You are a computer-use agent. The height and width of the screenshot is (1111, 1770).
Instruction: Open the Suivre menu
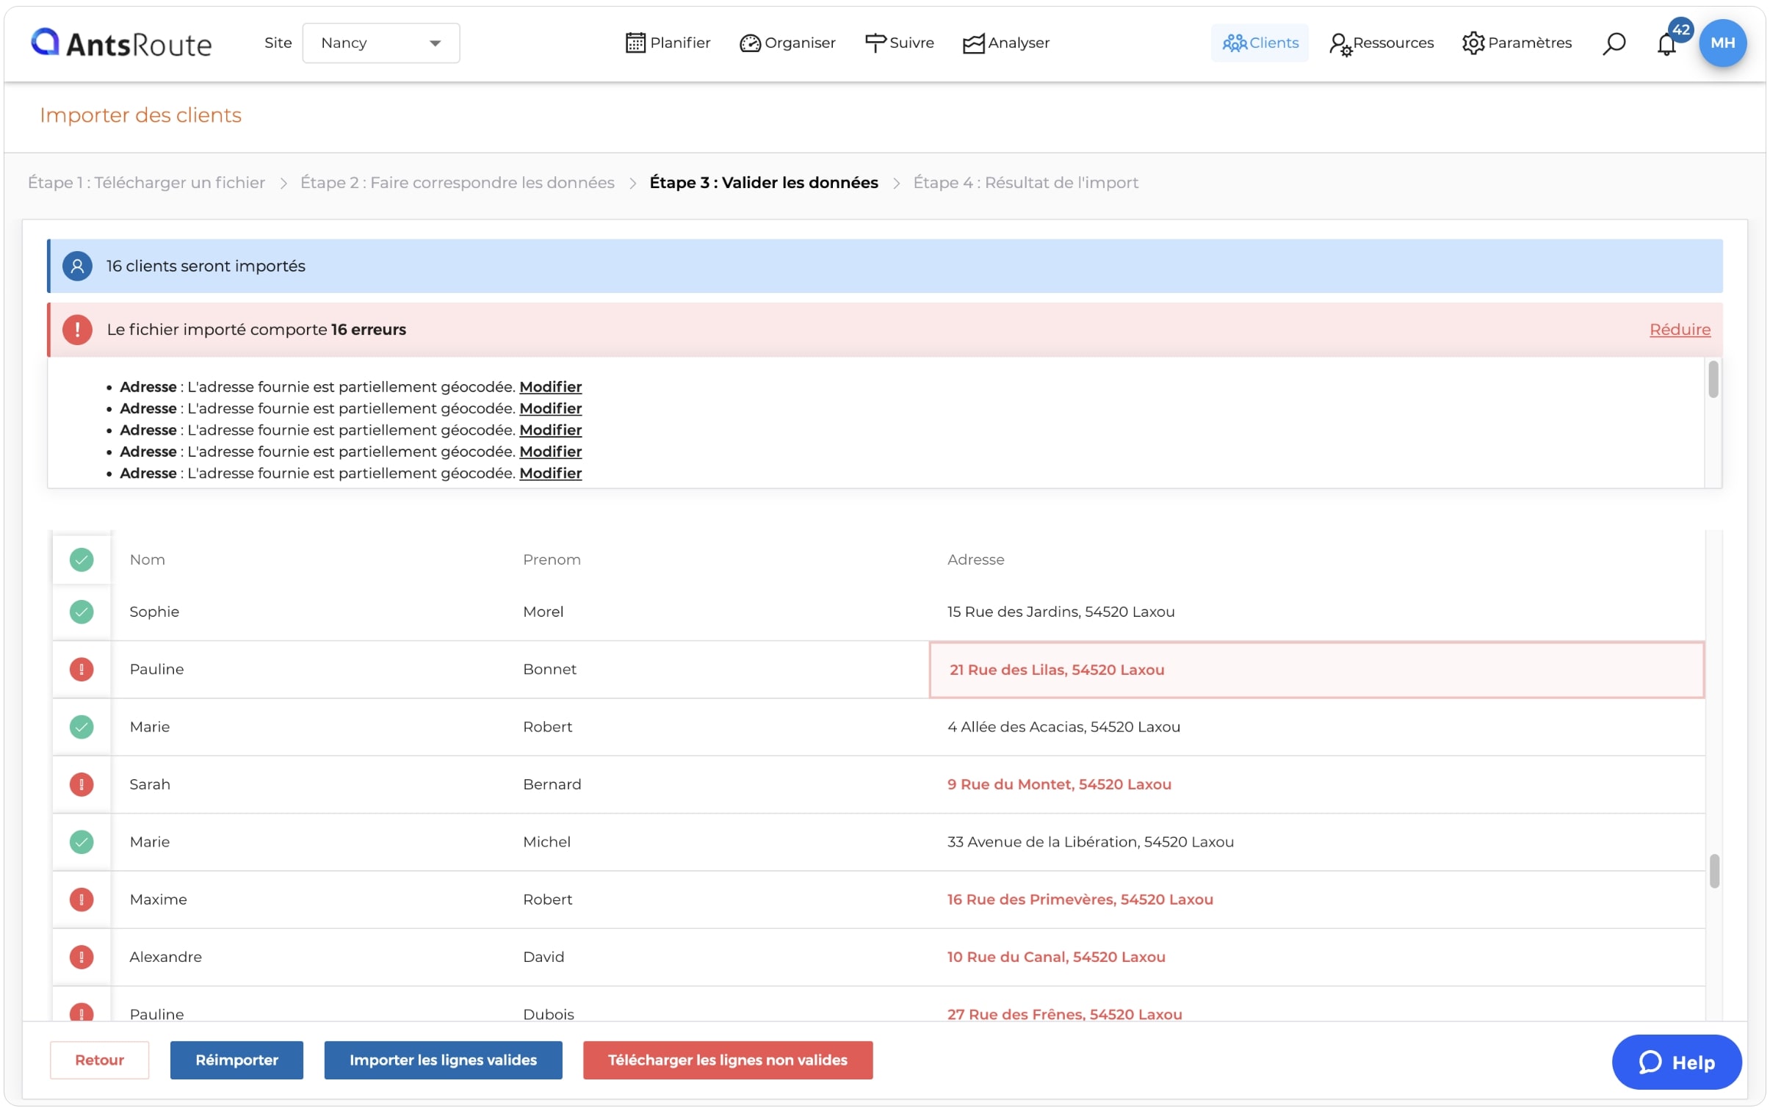899,43
